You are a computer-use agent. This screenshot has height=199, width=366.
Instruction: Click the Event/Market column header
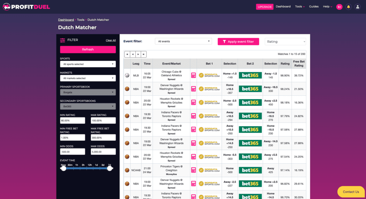171,64
